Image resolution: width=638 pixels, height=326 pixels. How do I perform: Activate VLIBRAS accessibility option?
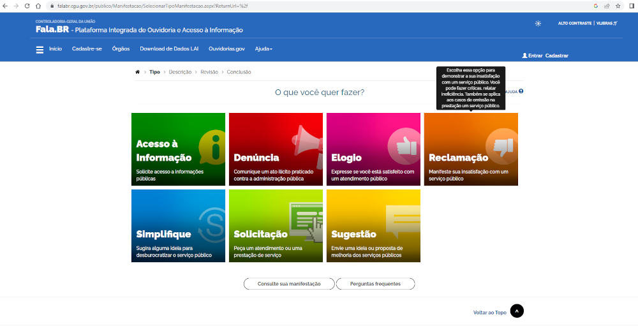point(607,24)
